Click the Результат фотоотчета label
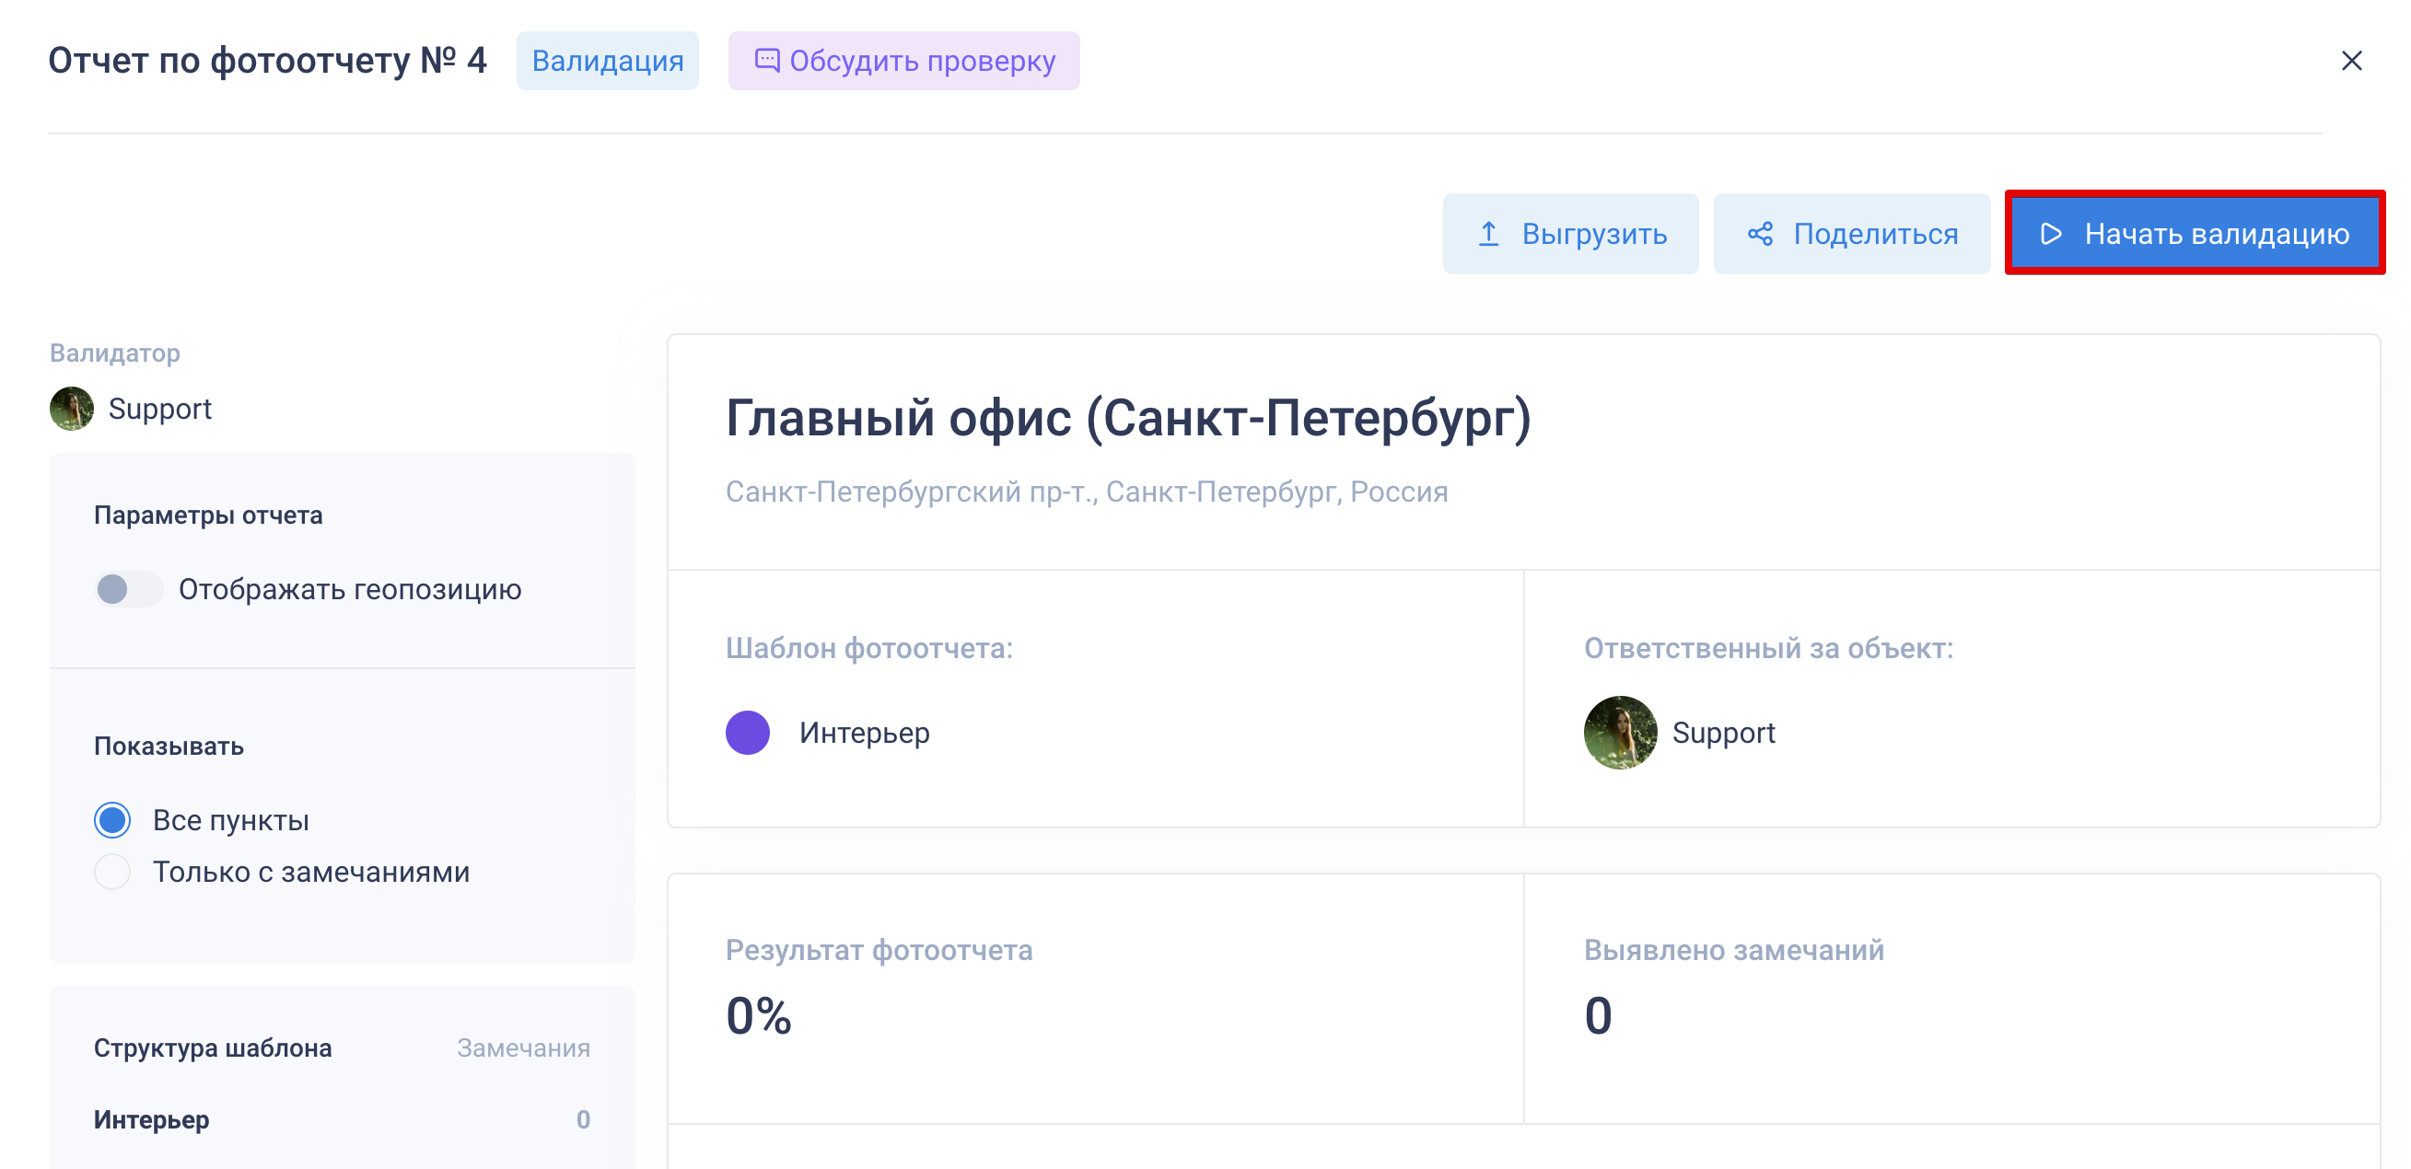The image size is (2411, 1169). [879, 950]
